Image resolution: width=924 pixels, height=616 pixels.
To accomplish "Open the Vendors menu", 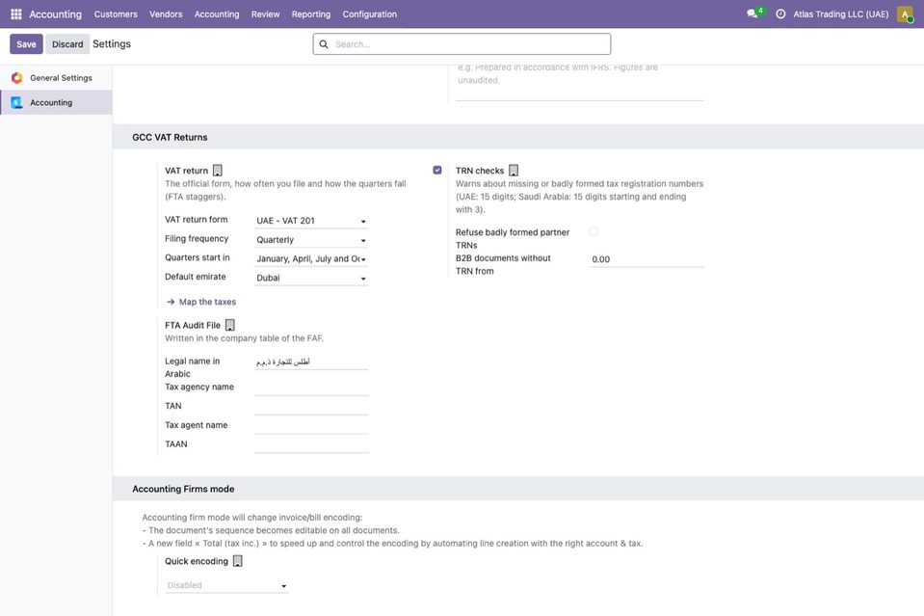I will (166, 14).
